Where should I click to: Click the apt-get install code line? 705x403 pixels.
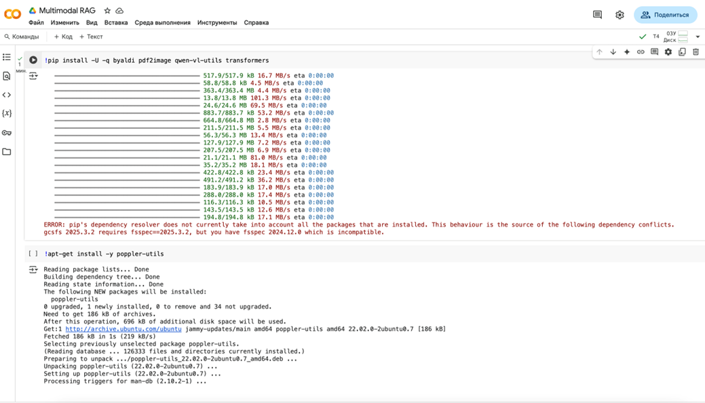pos(104,254)
